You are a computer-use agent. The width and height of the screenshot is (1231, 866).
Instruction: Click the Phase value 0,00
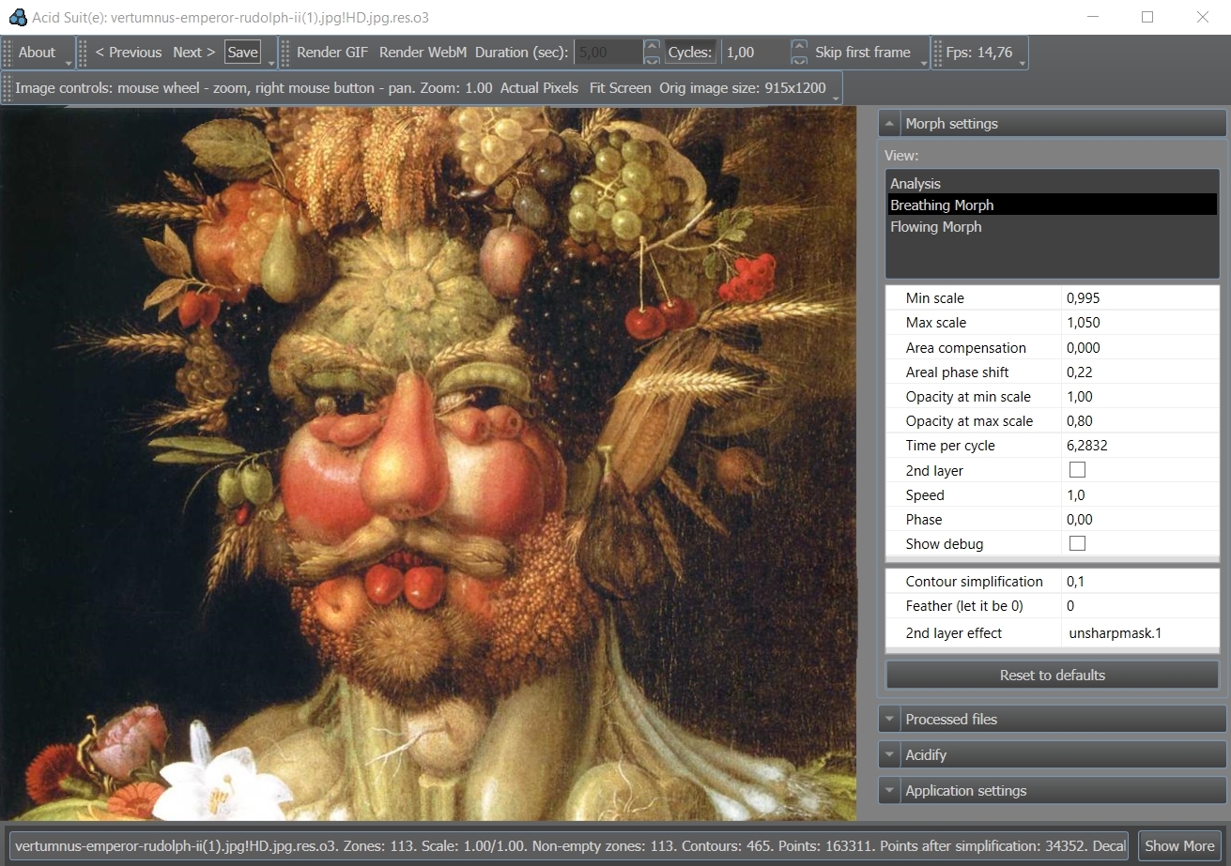[x=1140, y=519]
